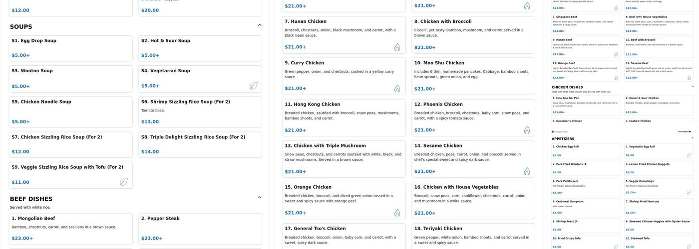699x249 pixels.
Task: Open the Icon Legend
Action: point(684,131)
